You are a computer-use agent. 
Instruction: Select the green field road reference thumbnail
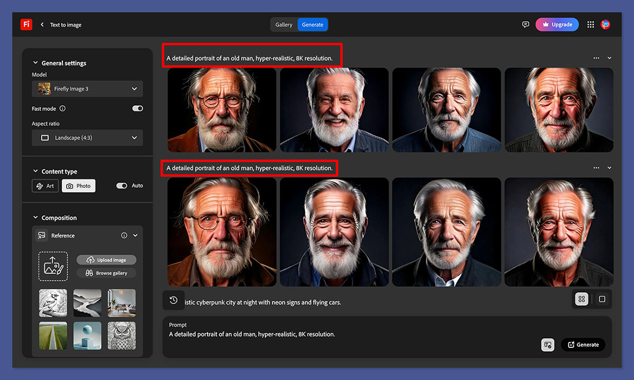click(x=53, y=336)
